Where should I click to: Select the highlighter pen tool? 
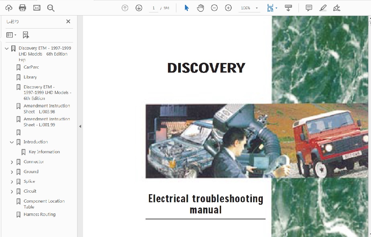323,8
